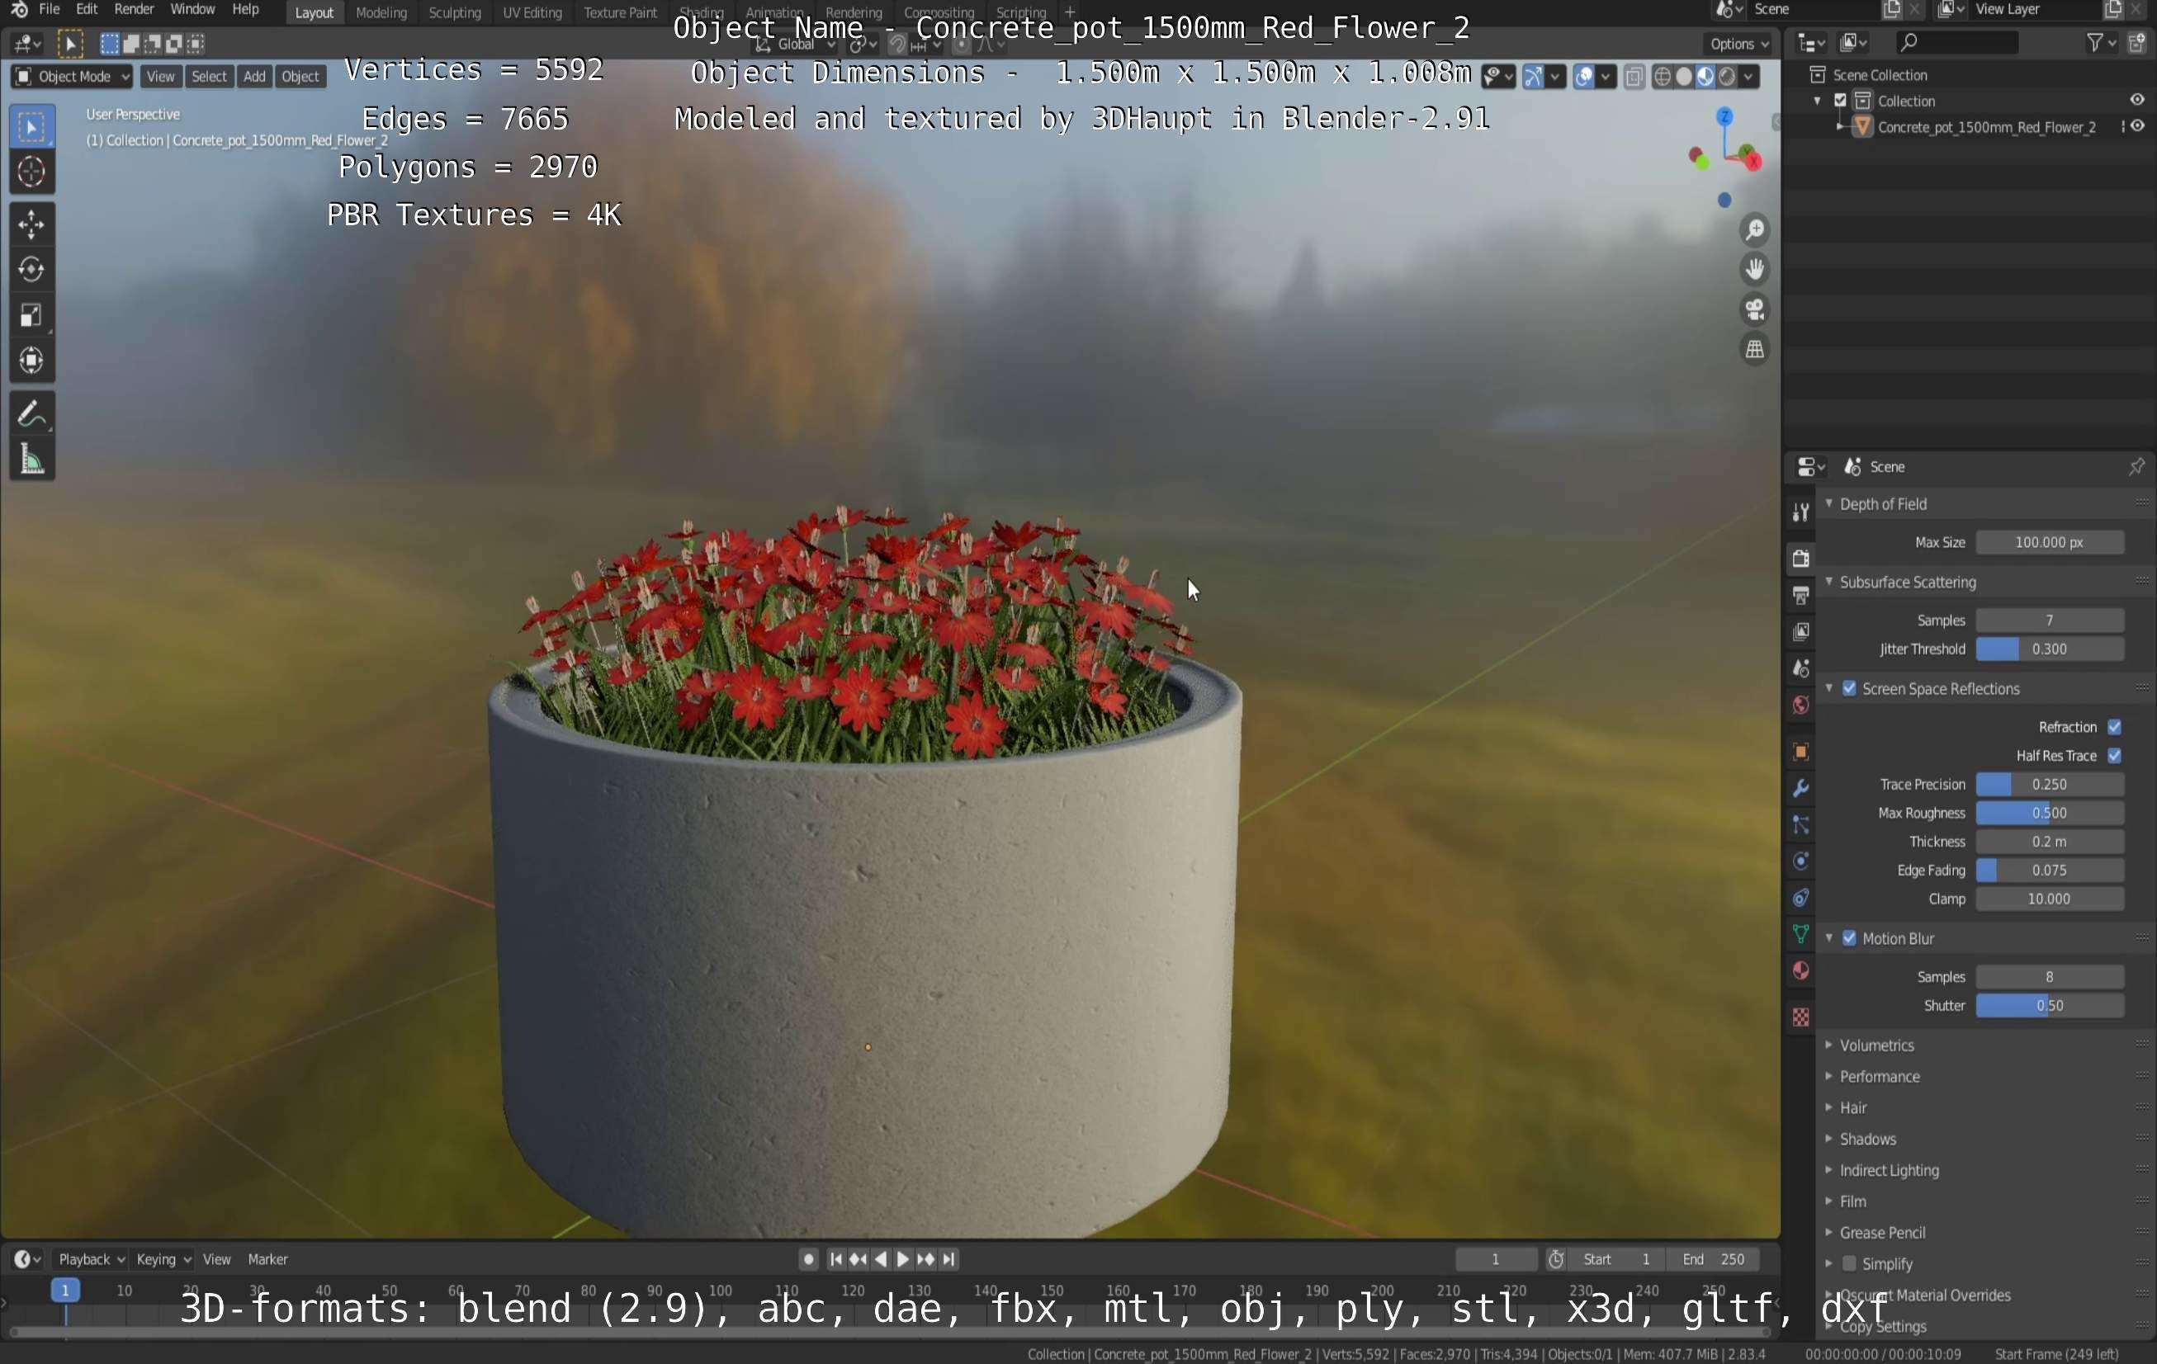Open the viewport Object menu
Image resolution: width=2157 pixels, height=1364 pixels.
300,77
